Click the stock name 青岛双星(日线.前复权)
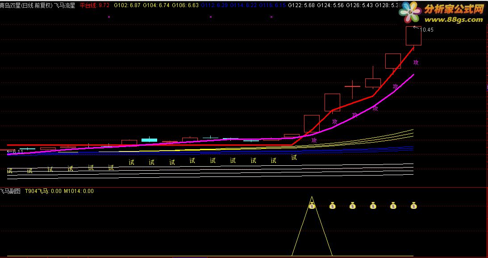This screenshot has width=488, height=258. click(x=26, y=5)
